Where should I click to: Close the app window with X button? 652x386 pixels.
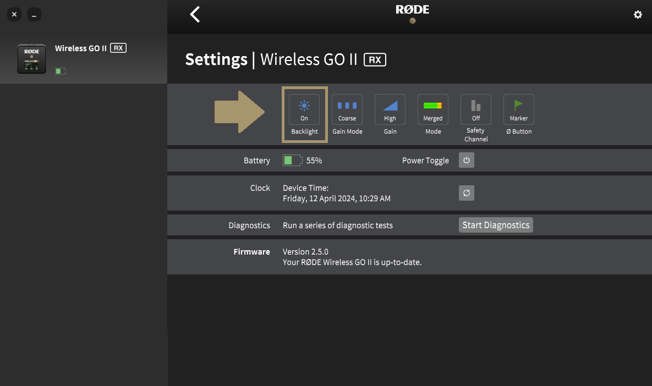pos(14,14)
